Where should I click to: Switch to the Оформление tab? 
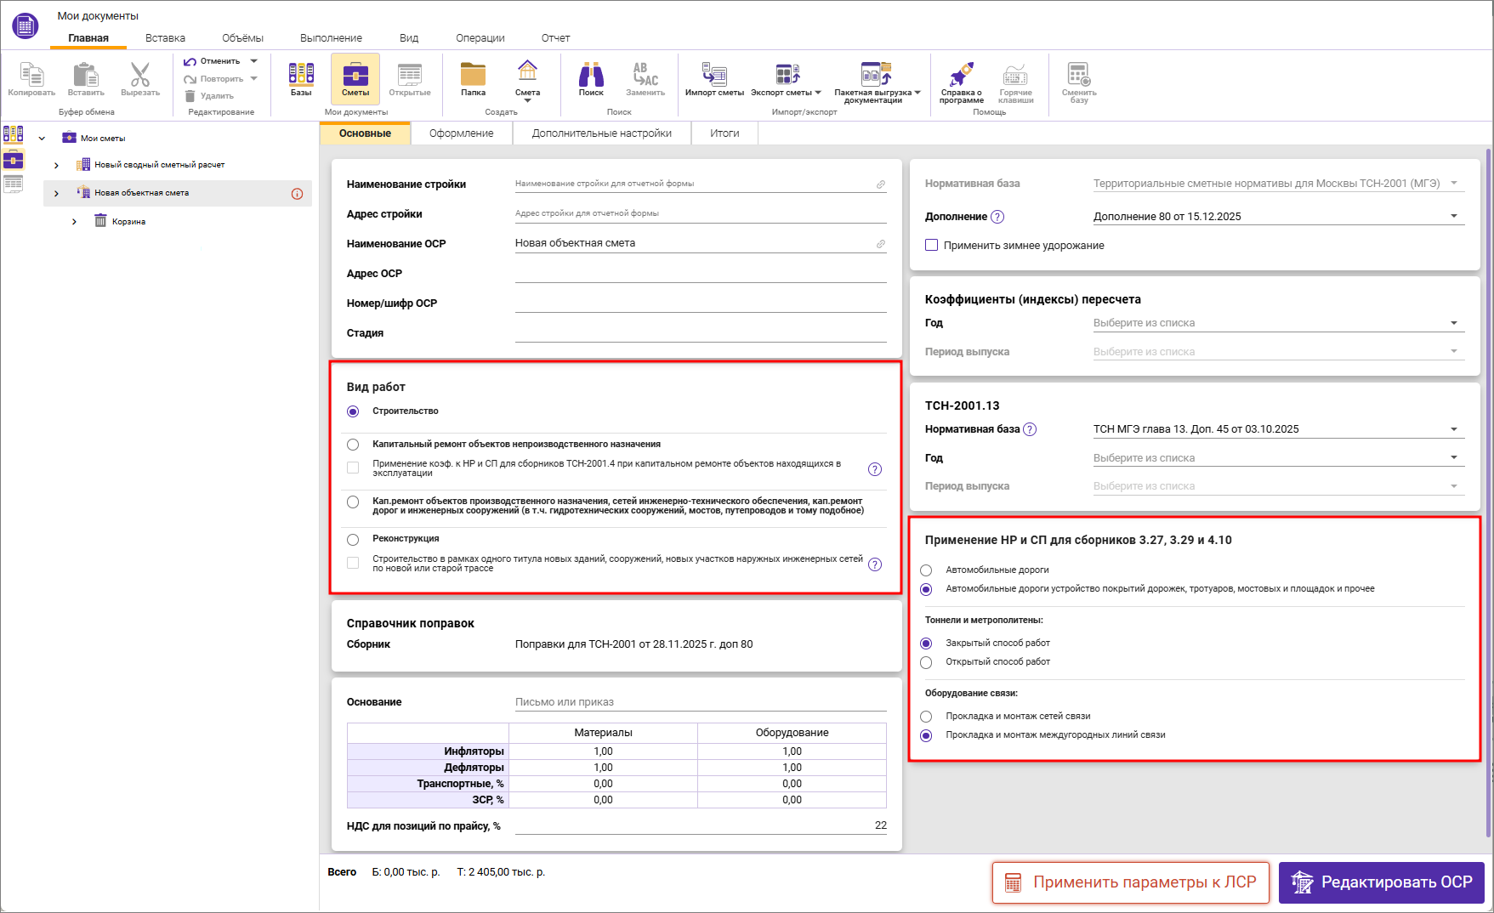click(x=461, y=133)
